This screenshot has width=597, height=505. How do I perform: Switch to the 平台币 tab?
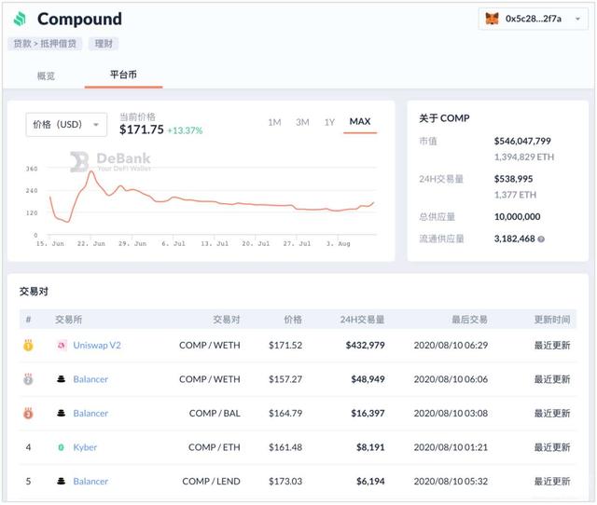123,75
